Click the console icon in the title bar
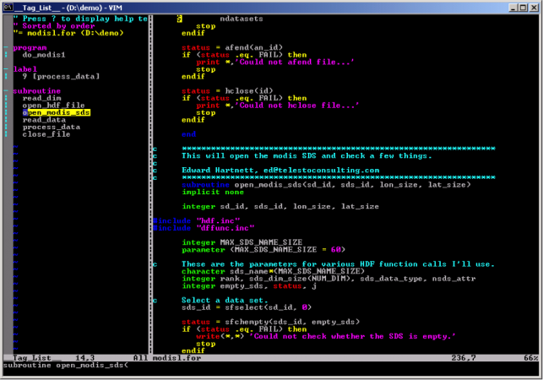 pos(8,7)
